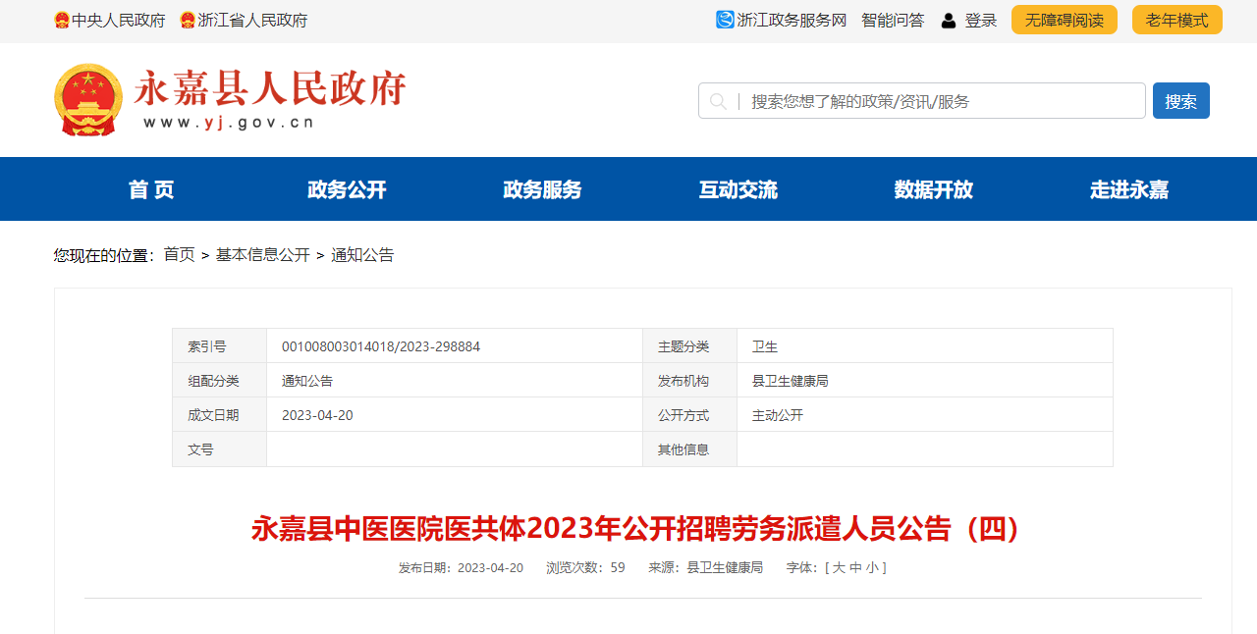Open the 政务服务 navigation menu
Screen dimensions: 1257x634
click(x=542, y=189)
